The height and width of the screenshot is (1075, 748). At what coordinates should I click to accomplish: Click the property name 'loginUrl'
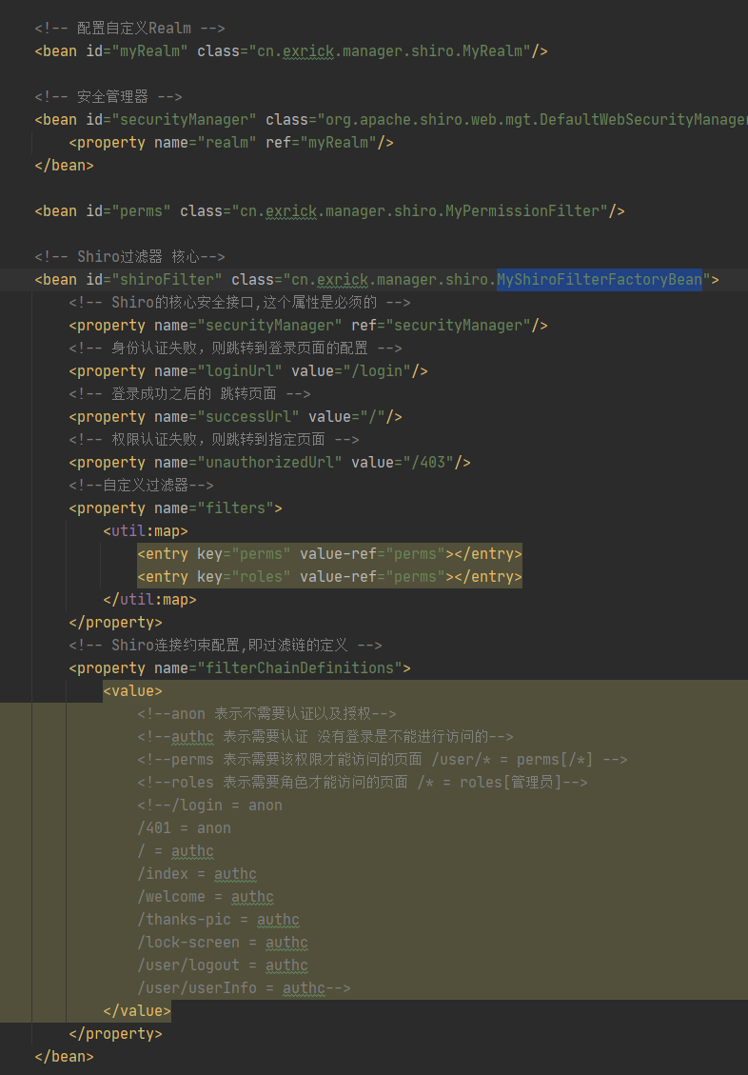(x=240, y=371)
